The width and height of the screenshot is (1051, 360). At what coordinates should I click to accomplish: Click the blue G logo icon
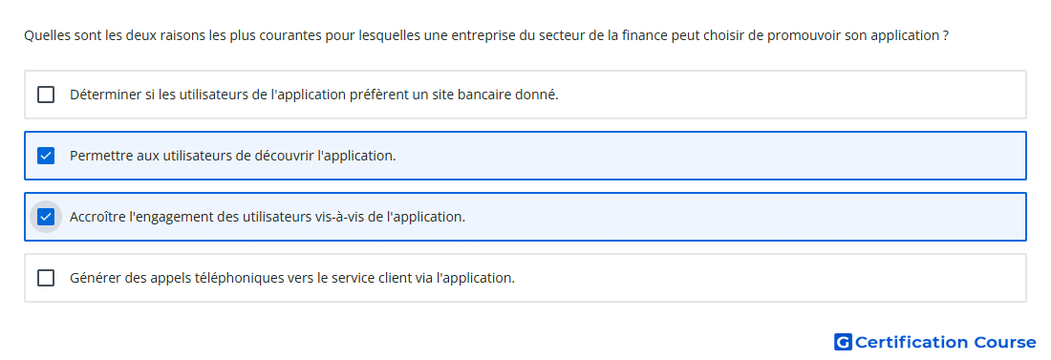coord(843,343)
